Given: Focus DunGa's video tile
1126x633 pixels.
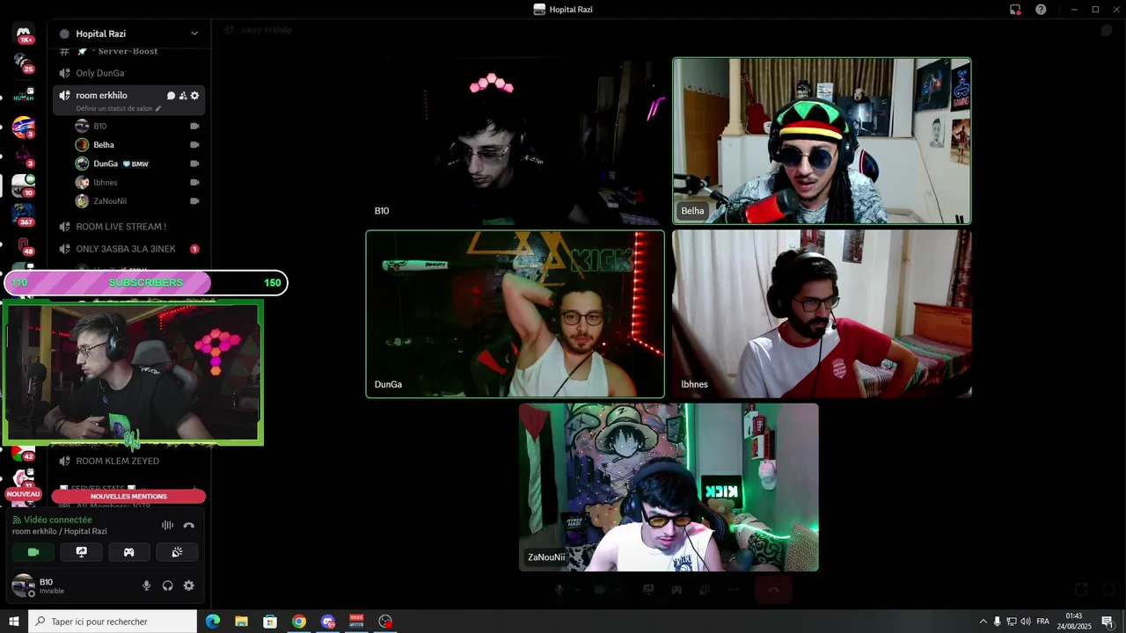Looking at the screenshot, I should coord(515,314).
